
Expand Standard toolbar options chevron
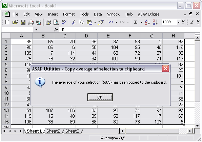[183, 22]
